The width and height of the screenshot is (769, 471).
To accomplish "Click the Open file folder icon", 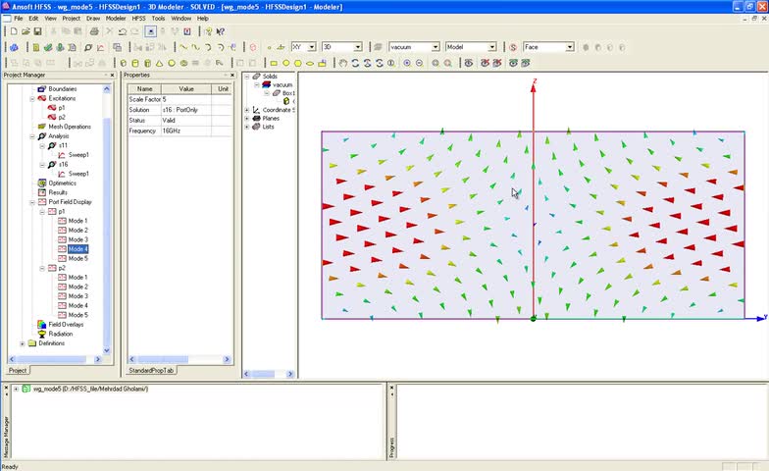I will [25, 31].
